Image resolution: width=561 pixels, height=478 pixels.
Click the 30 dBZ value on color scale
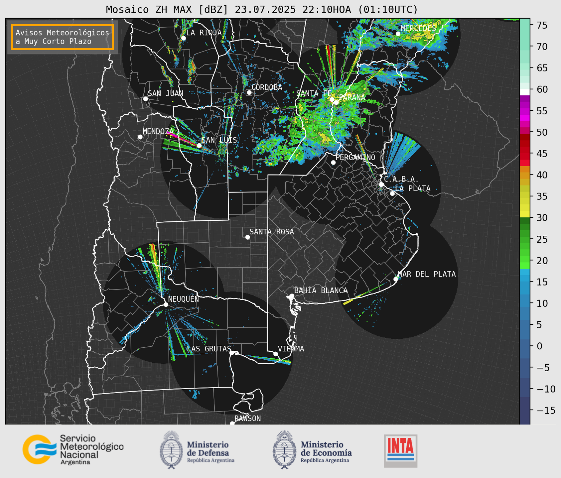(x=542, y=218)
